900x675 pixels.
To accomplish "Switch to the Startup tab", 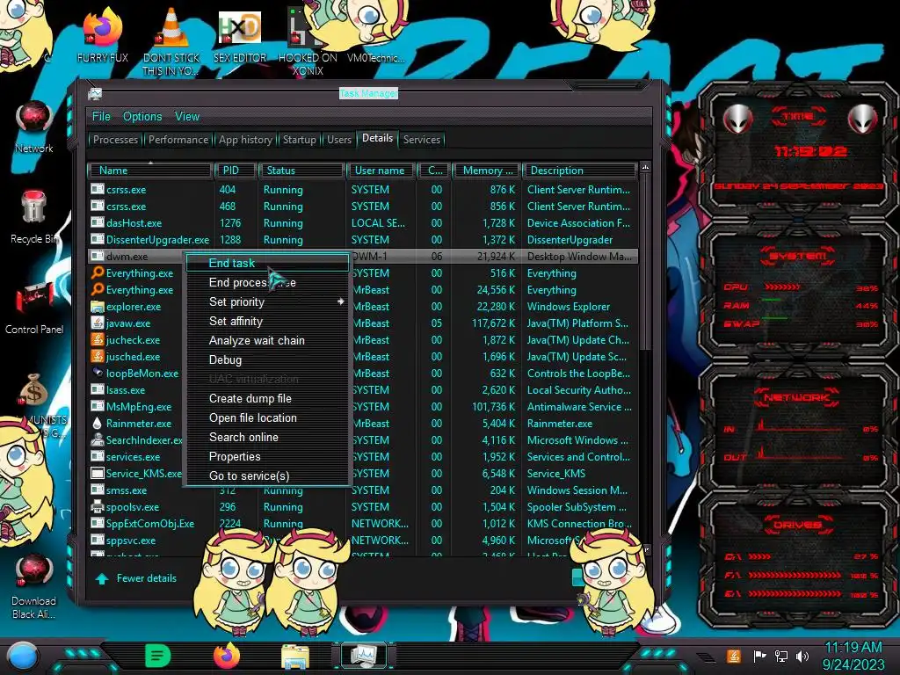I will click(299, 140).
